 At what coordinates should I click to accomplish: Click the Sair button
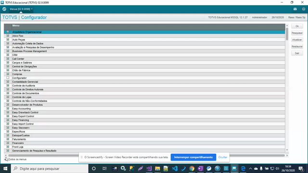point(297,53)
